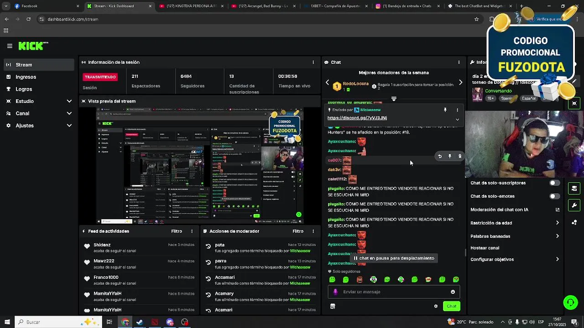Open the green support headset button
The image size is (584, 328).
[570, 302]
